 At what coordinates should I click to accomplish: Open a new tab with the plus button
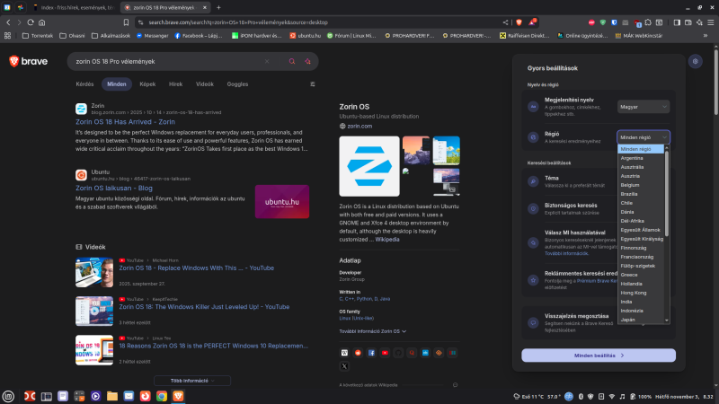point(218,8)
